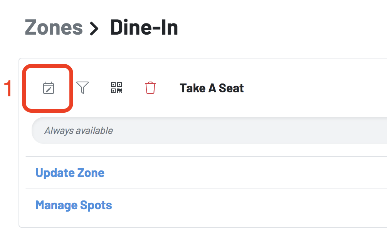Click the Always available status bar

[x=209, y=130]
